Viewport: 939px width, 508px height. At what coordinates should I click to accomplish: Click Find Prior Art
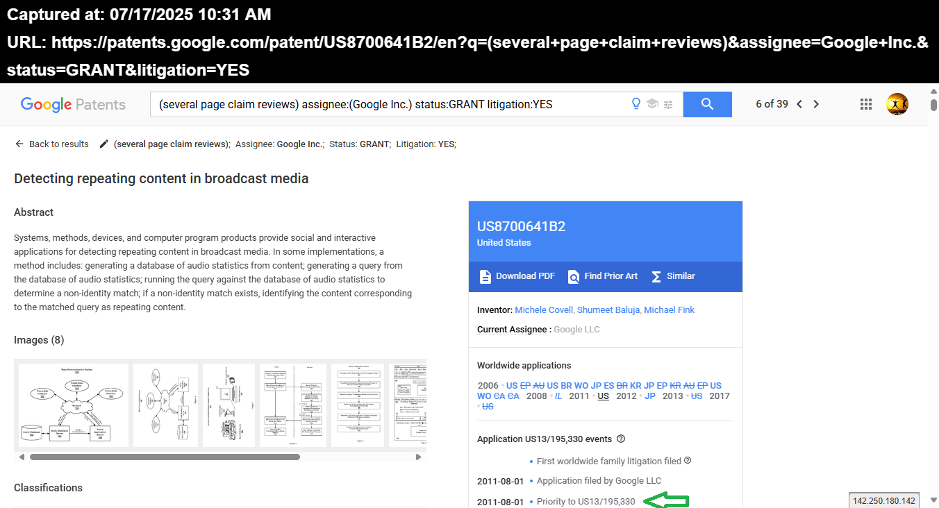pyautogui.click(x=602, y=276)
